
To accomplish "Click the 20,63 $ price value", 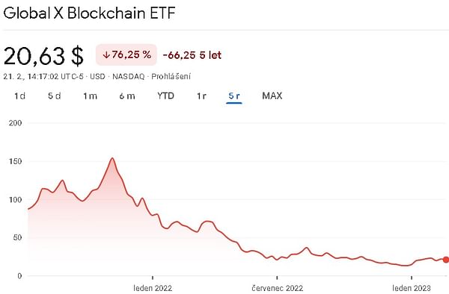I will pos(43,56).
